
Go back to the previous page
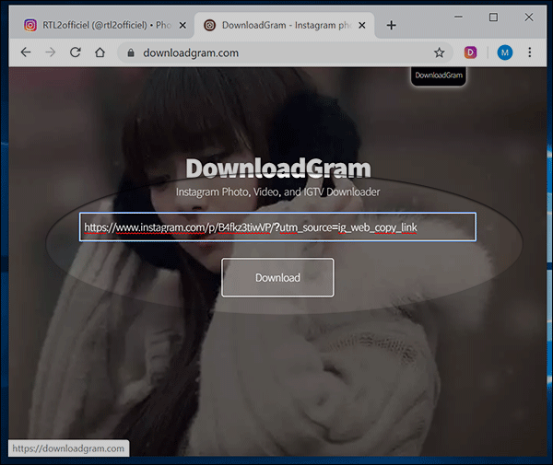click(25, 52)
